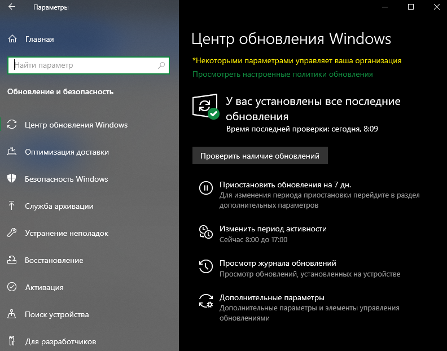Focus the Найти параметр search field
Screen dimensions: 447x351
point(89,65)
